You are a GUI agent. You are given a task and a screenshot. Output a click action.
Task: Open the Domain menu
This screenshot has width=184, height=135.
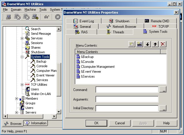[x=16, y=10]
